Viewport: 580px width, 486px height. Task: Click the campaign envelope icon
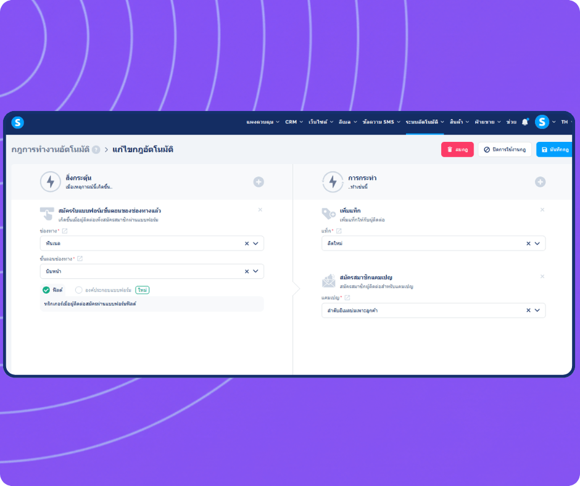click(x=328, y=281)
